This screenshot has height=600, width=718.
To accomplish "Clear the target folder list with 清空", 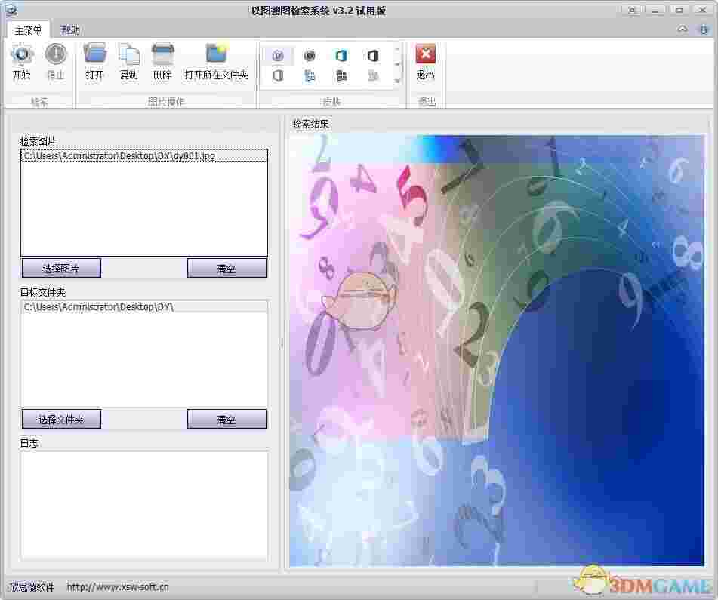I will (226, 419).
